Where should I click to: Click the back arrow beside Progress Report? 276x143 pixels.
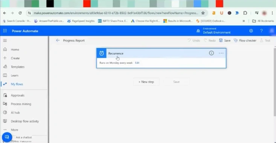pyautogui.click(x=58, y=41)
